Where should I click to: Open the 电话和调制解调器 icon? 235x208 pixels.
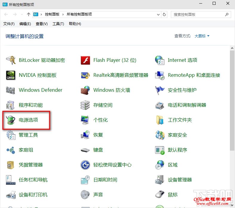pyautogui.click(x=160, y=105)
